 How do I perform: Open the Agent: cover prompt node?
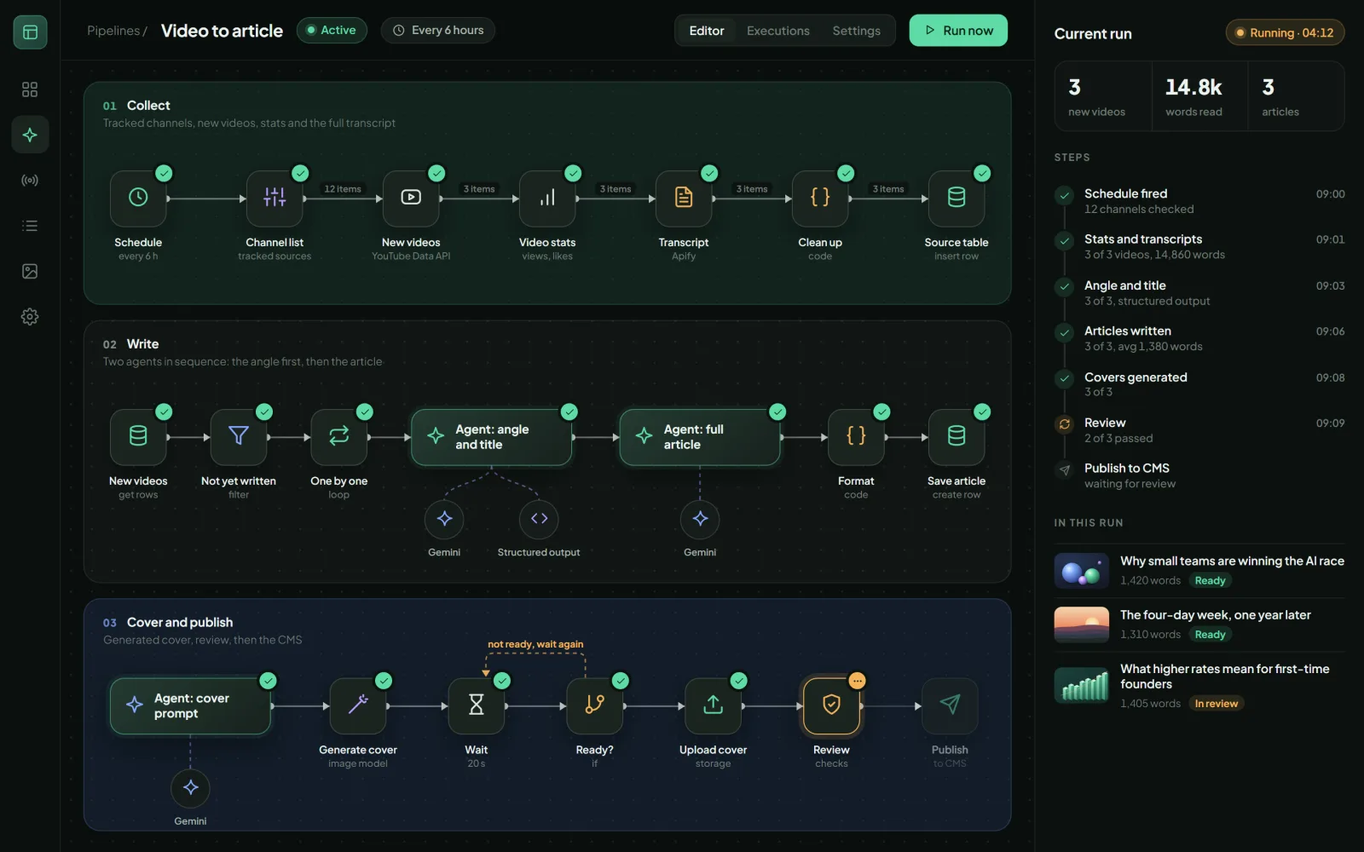click(190, 706)
